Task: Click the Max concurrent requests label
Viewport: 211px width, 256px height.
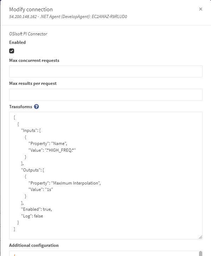Action: (34, 60)
